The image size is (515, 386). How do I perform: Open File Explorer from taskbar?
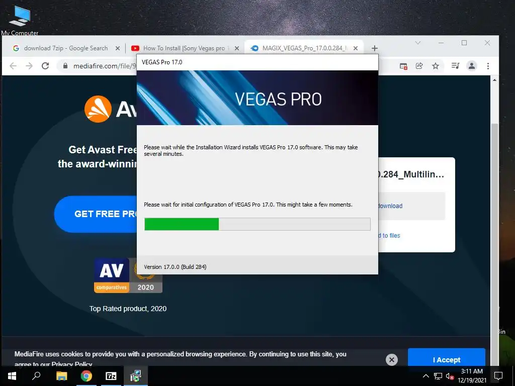(x=61, y=376)
